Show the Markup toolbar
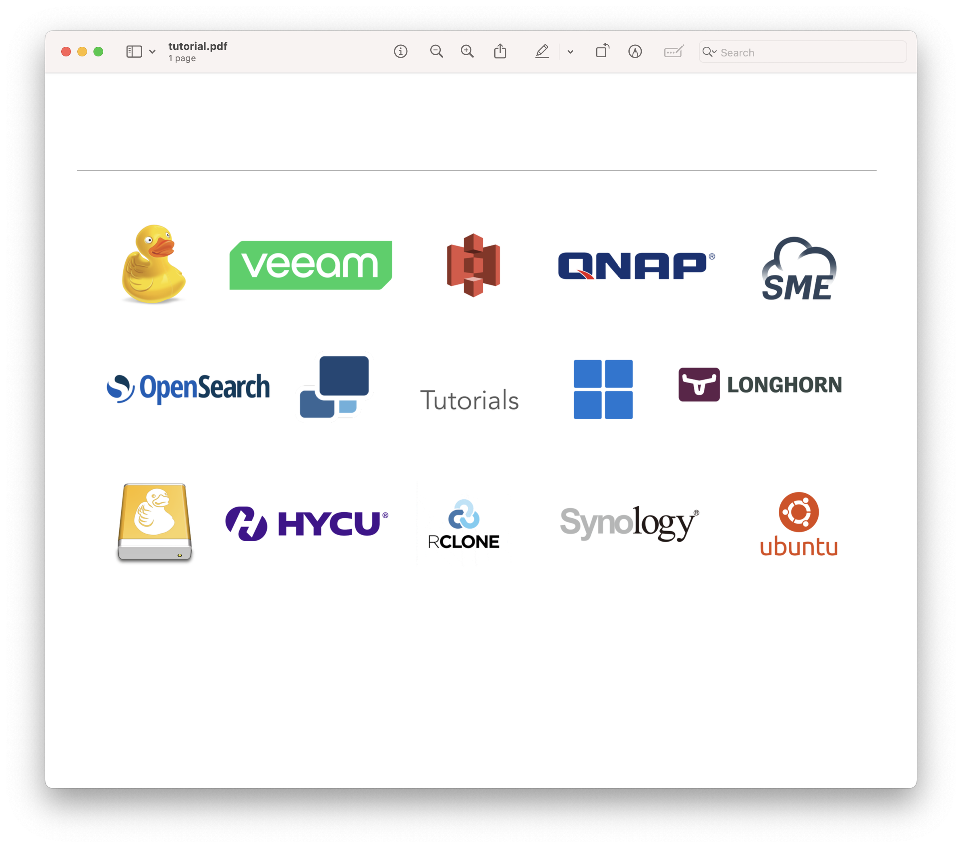Viewport: 962px width, 848px height. [635, 51]
